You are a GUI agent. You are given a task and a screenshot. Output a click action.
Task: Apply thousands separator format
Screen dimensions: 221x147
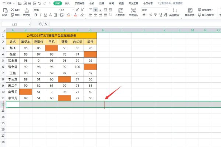pos(155,15)
